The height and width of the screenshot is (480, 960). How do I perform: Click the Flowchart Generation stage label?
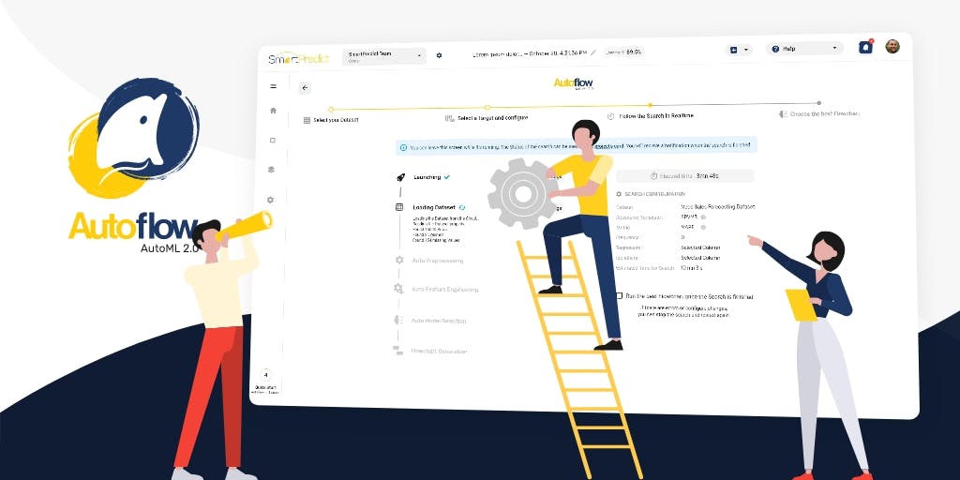[439, 352]
